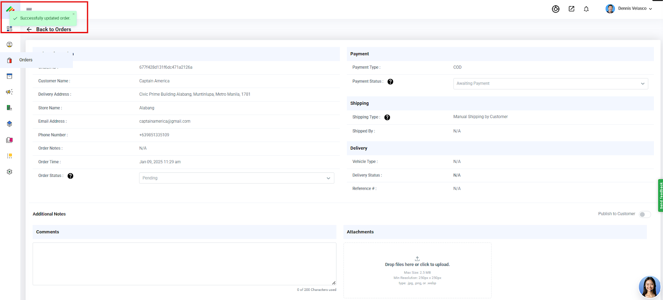Select the Orders shopping bag icon
663x300 pixels.
coord(10,60)
